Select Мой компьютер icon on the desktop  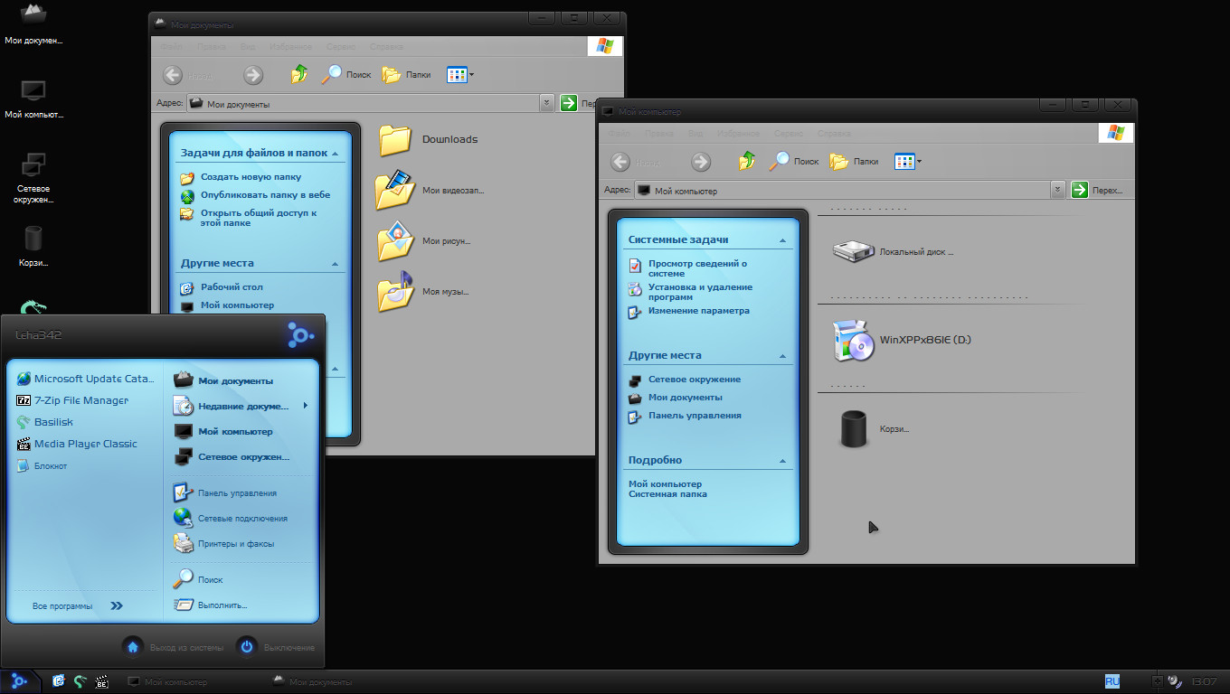(x=33, y=99)
